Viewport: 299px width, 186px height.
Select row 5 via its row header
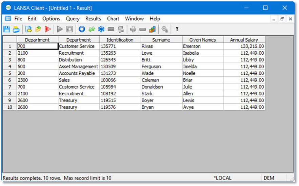point(10,73)
